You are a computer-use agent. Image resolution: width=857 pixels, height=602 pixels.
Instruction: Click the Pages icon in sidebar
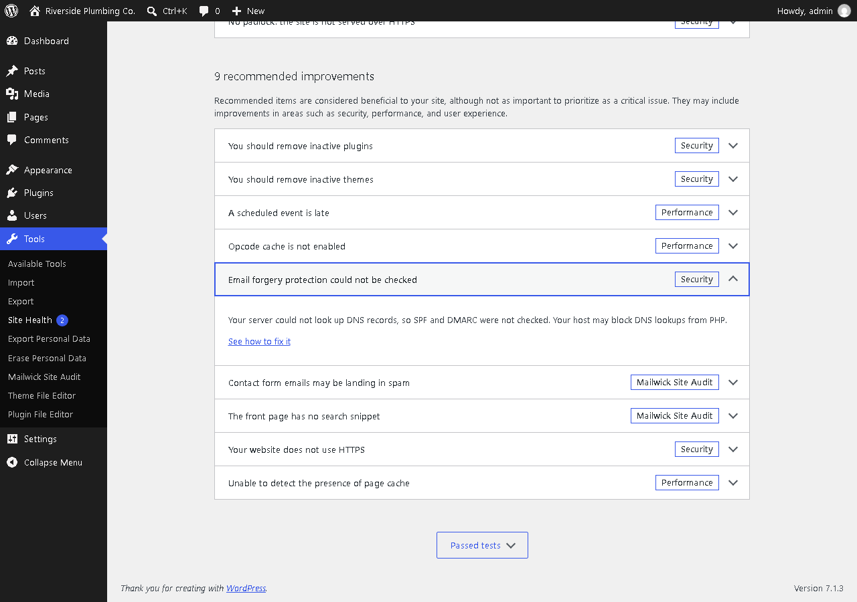click(x=12, y=117)
